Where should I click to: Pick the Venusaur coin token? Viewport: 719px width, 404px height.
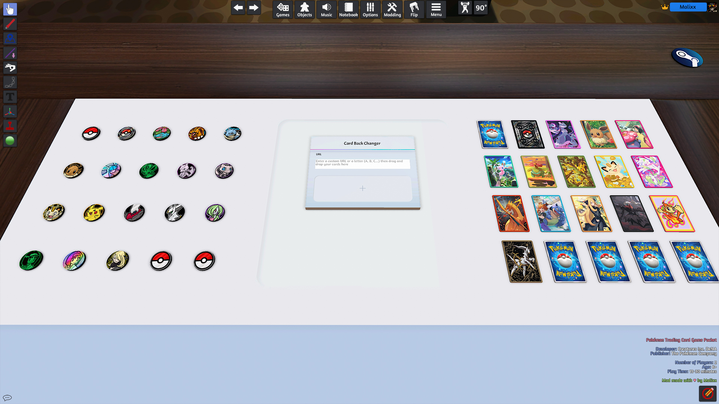coord(162,133)
